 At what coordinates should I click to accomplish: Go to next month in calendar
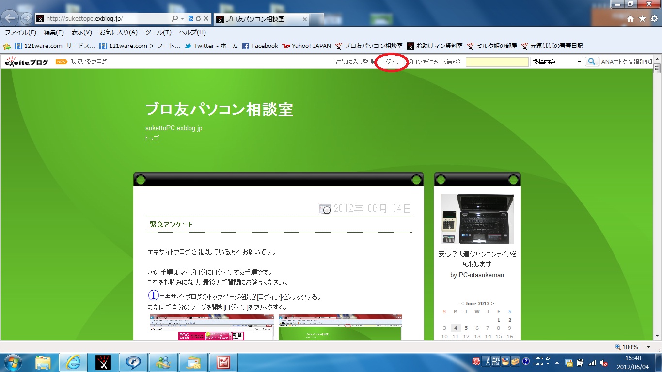coord(493,304)
